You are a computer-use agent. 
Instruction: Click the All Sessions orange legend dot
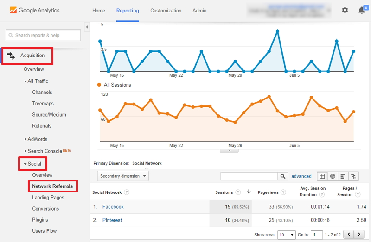click(x=99, y=85)
